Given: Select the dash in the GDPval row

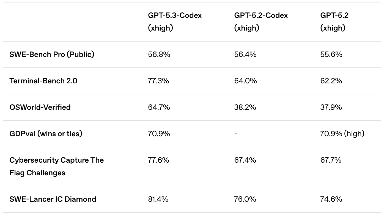Looking at the screenshot, I should [235, 134].
